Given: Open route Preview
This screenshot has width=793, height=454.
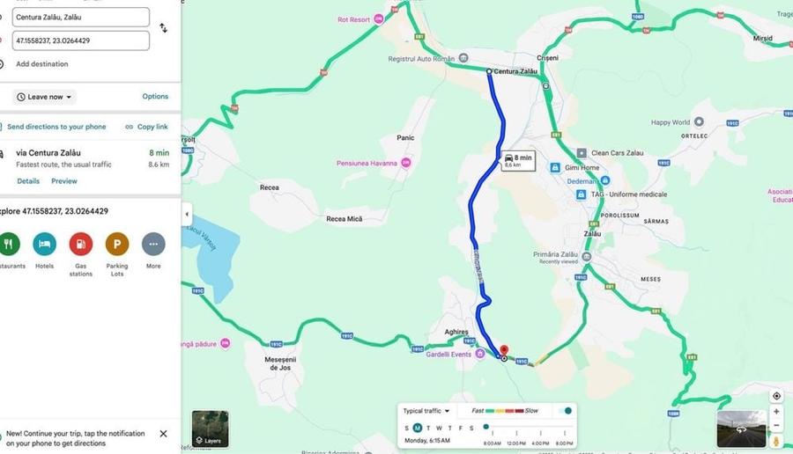Looking at the screenshot, I should click(64, 180).
